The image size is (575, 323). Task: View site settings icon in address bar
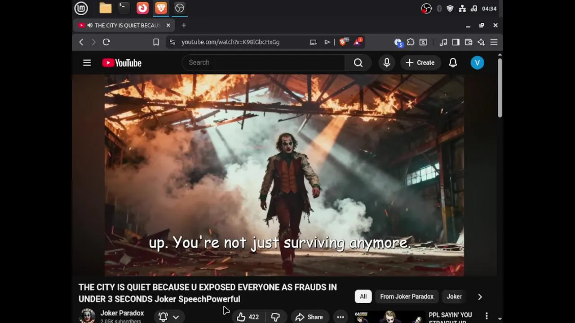(x=172, y=42)
